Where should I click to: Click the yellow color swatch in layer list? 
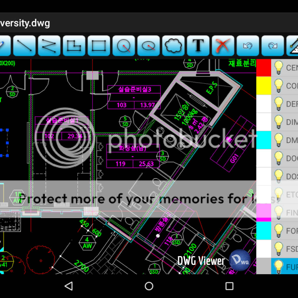[264, 86]
